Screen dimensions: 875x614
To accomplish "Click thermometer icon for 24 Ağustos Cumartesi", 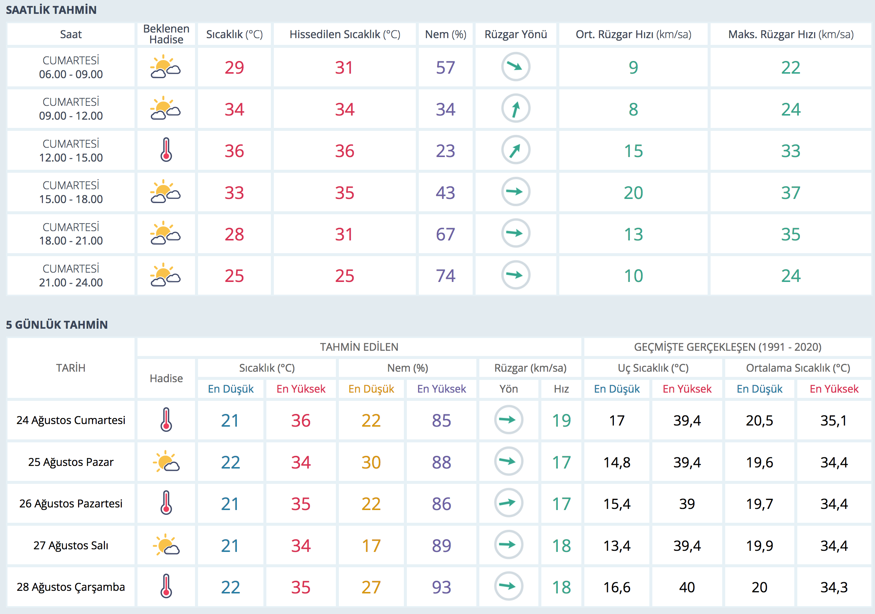I will 166,420.
